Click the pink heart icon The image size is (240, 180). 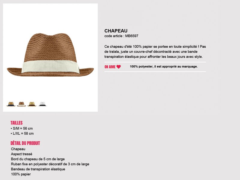click(x=118, y=67)
